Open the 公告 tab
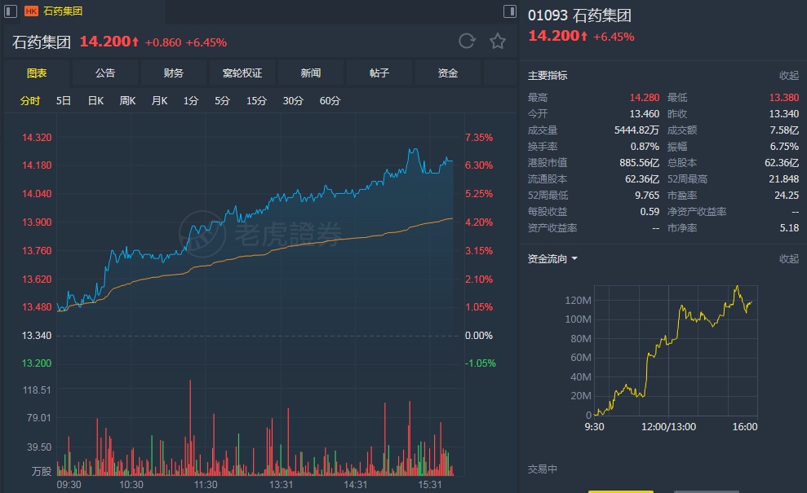The height and width of the screenshot is (493, 807). pos(105,73)
